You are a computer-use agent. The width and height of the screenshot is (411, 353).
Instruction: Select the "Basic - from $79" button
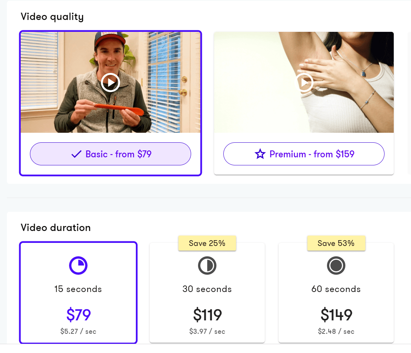111,154
